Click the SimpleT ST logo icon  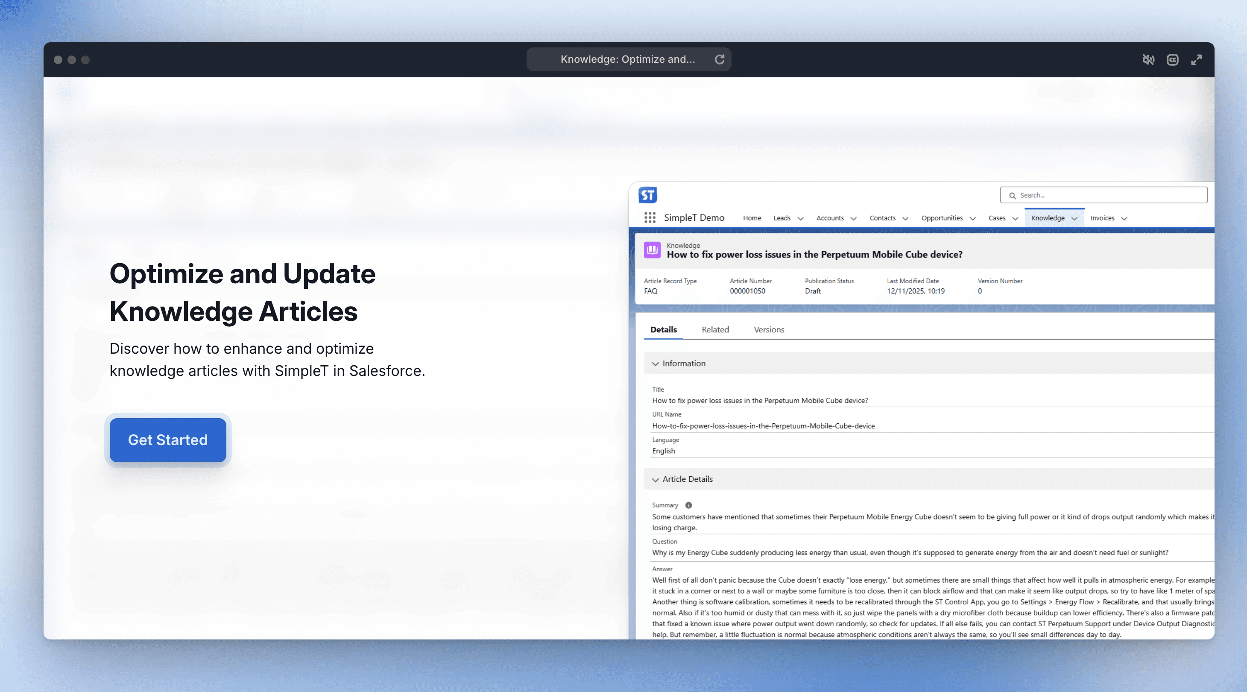(x=648, y=195)
